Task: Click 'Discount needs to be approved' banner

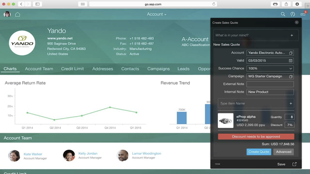Action: click(x=256, y=137)
